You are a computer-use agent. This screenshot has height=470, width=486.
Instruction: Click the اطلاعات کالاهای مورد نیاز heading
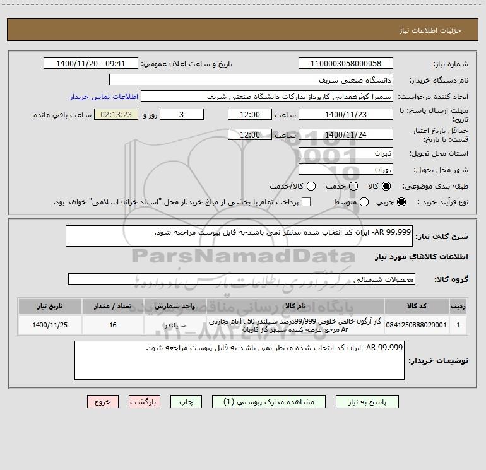tap(422, 257)
